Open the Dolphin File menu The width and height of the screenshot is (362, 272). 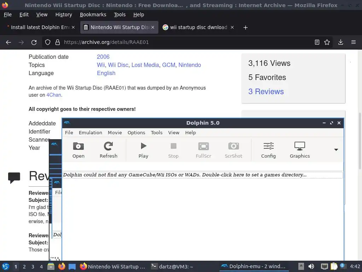(x=69, y=132)
